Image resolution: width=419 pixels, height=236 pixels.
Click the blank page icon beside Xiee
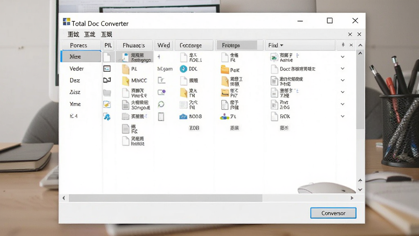pos(107,57)
